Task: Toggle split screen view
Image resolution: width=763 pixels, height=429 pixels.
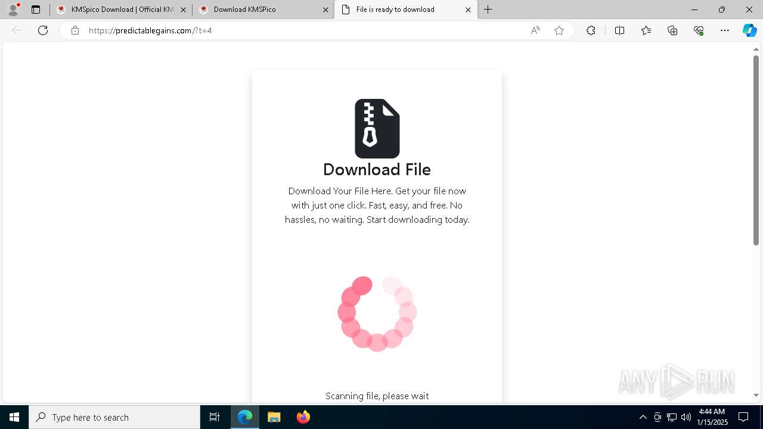Action: [619, 30]
